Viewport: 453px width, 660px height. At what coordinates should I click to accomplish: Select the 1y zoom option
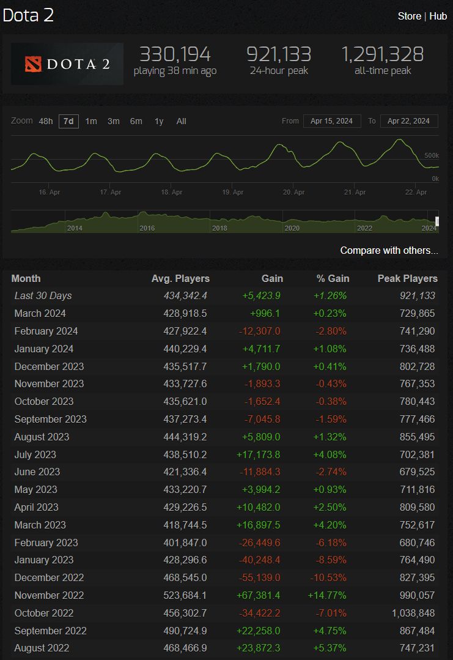(x=159, y=121)
